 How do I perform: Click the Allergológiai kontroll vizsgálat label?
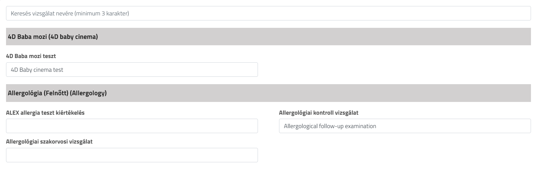(319, 113)
